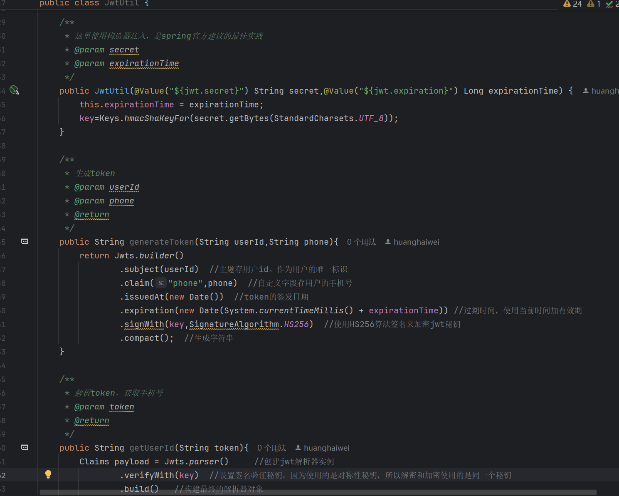Click the '${jwt.secret}' property reference
Image resolution: width=619 pixels, height=496 pixels.
tap(207, 91)
